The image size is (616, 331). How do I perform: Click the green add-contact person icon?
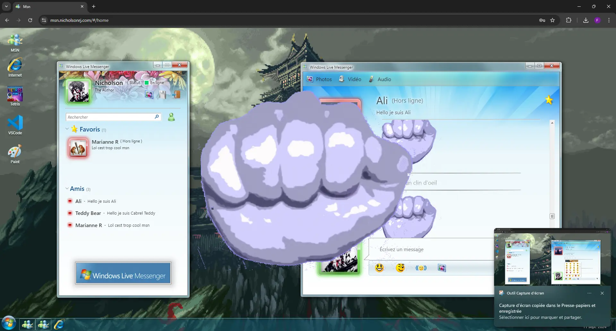click(x=172, y=117)
